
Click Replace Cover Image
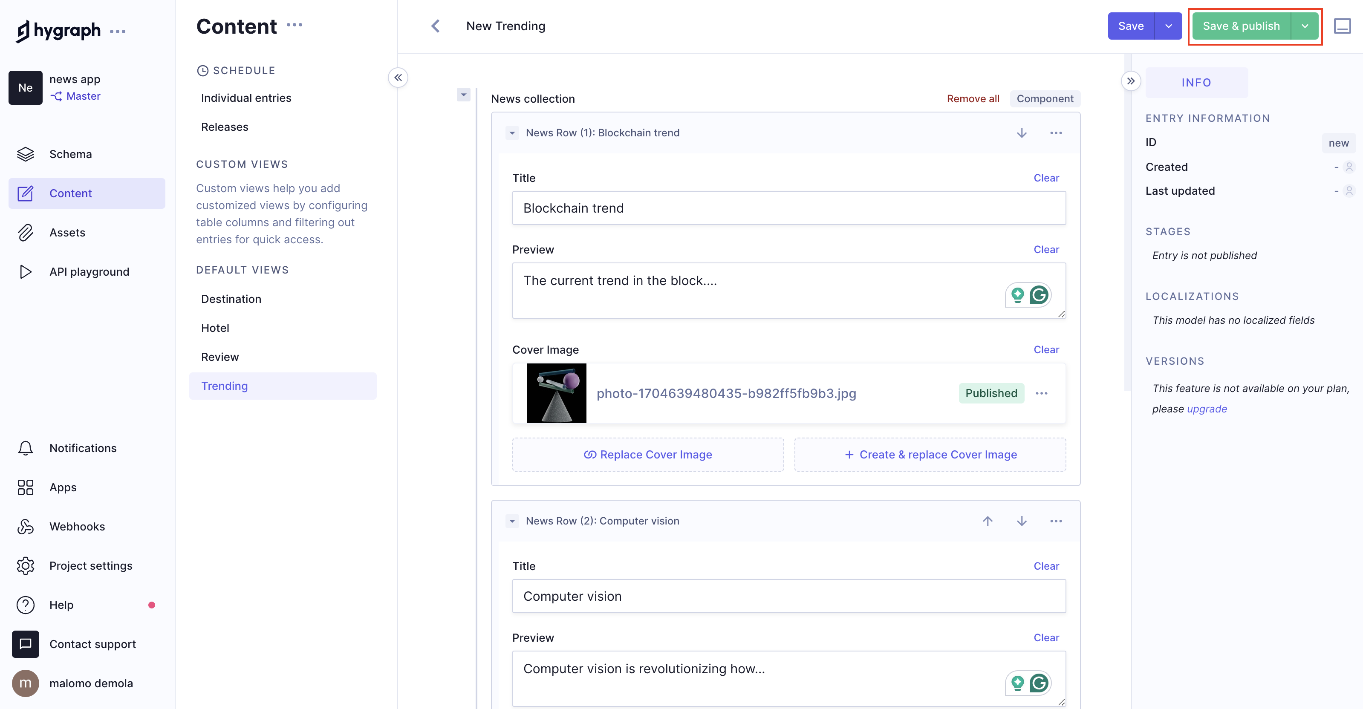point(648,455)
